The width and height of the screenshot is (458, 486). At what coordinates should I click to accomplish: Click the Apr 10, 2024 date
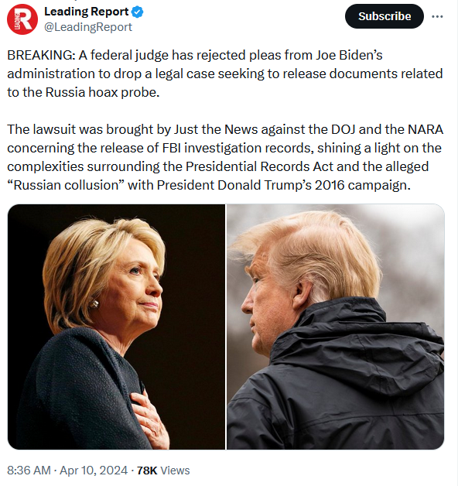(x=94, y=471)
